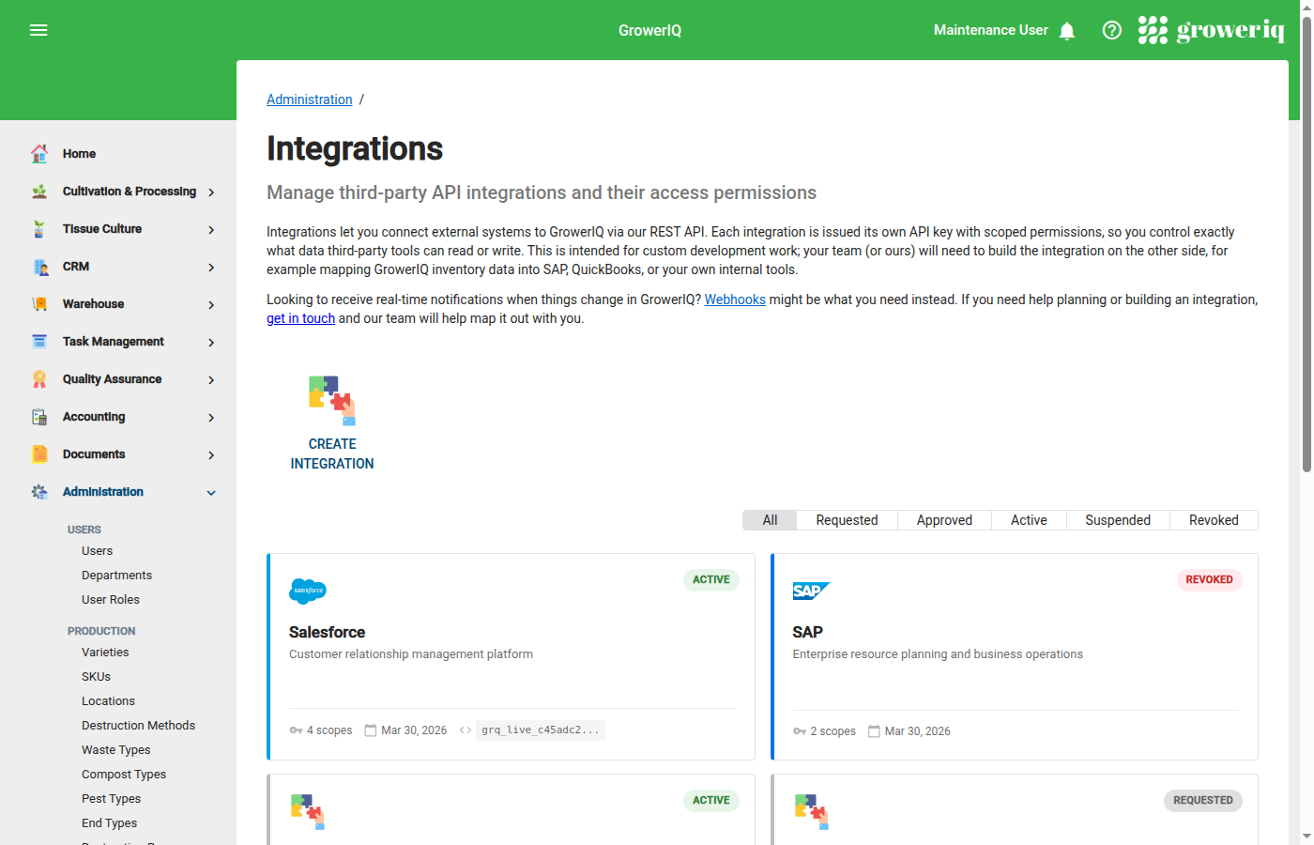Click the GrowerIQ logo

(x=1211, y=29)
